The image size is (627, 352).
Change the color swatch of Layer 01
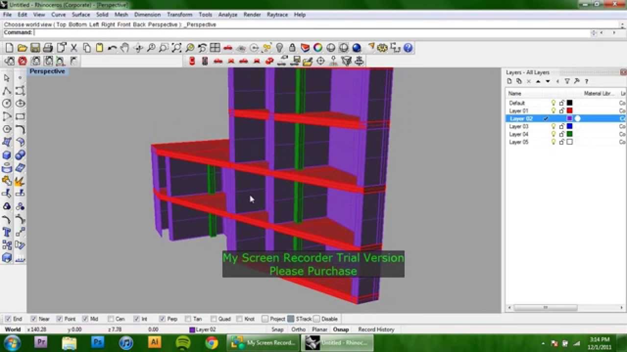[x=570, y=110]
